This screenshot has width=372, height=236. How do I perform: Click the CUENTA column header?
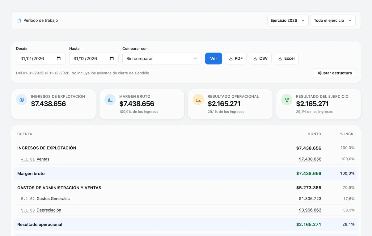pyautogui.click(x=25, y=134)
